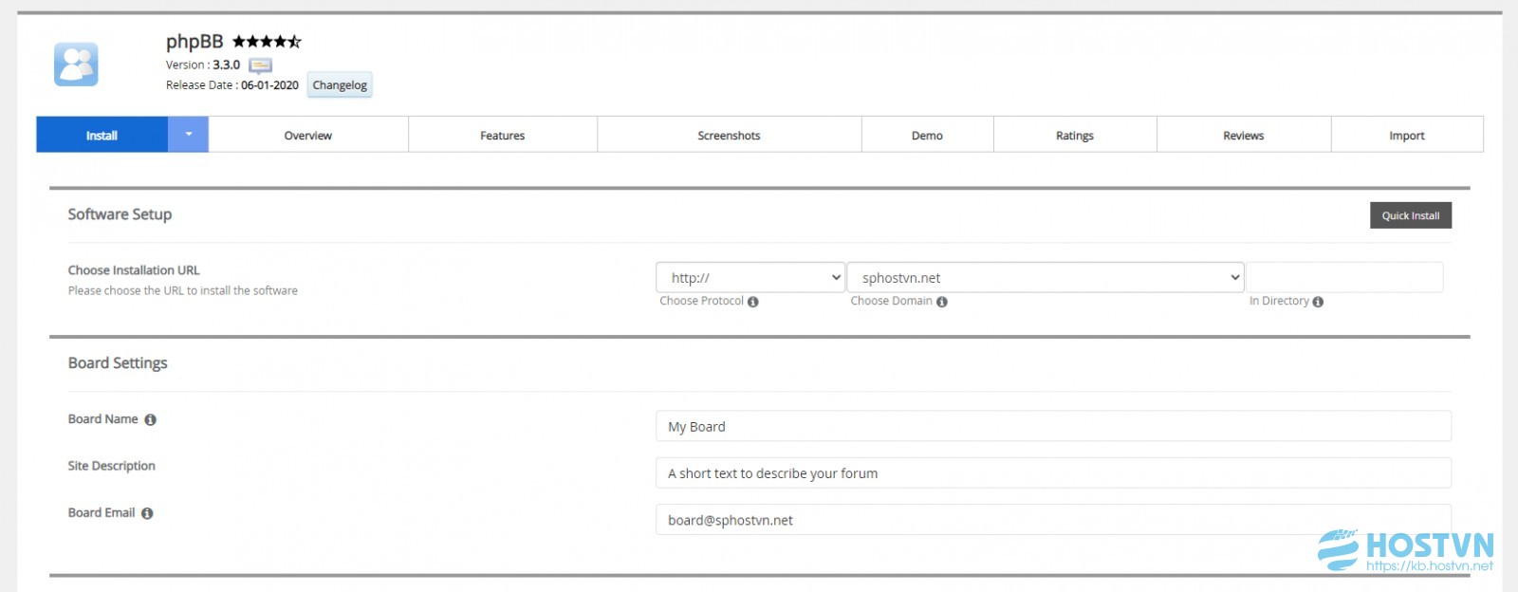Select the Import tab
Viewport: 1518px width, 592px height.
tap(1407, 135)
